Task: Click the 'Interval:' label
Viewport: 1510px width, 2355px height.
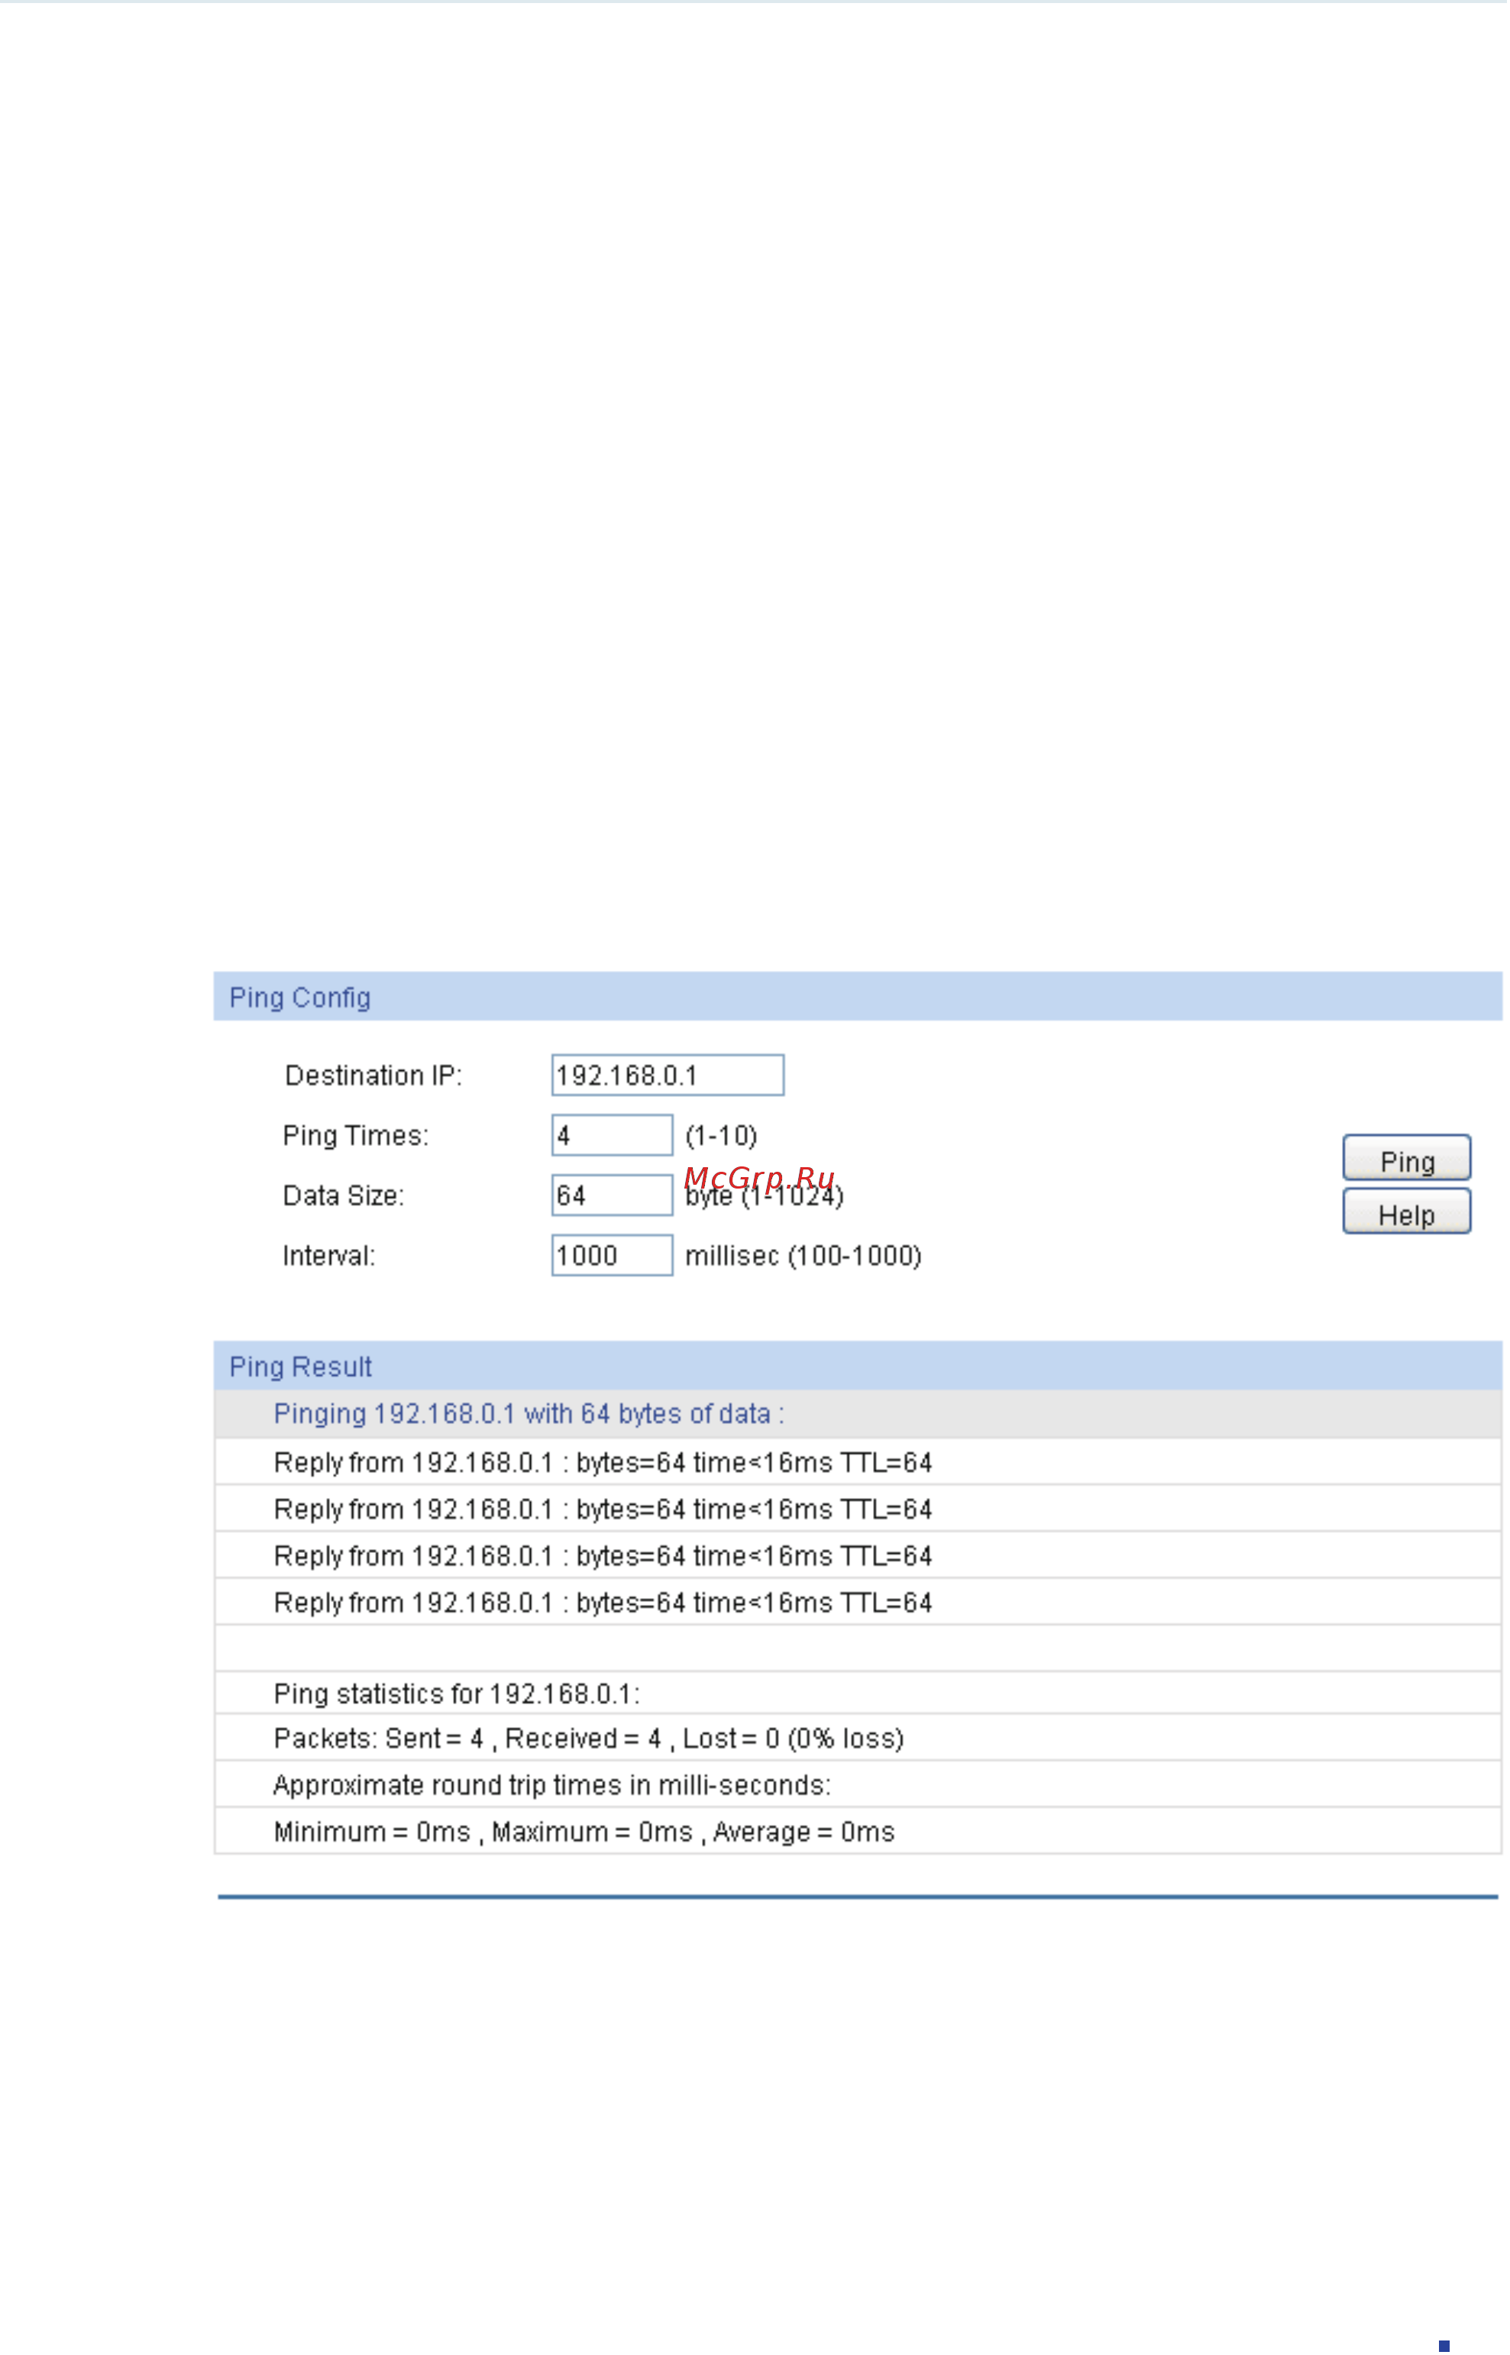Action: [329, 1257]
